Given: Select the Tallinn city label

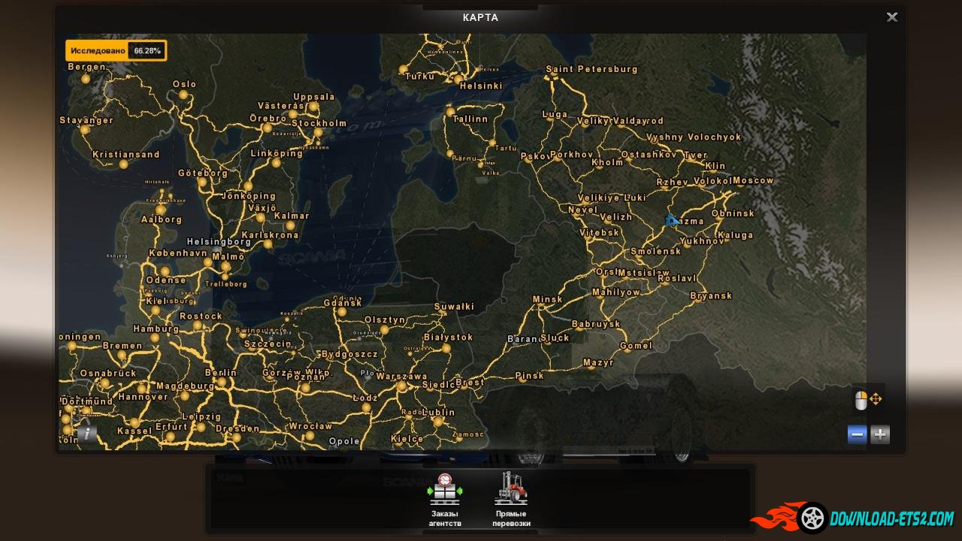Looking at the screenshot, I should [x=470, y=119].
